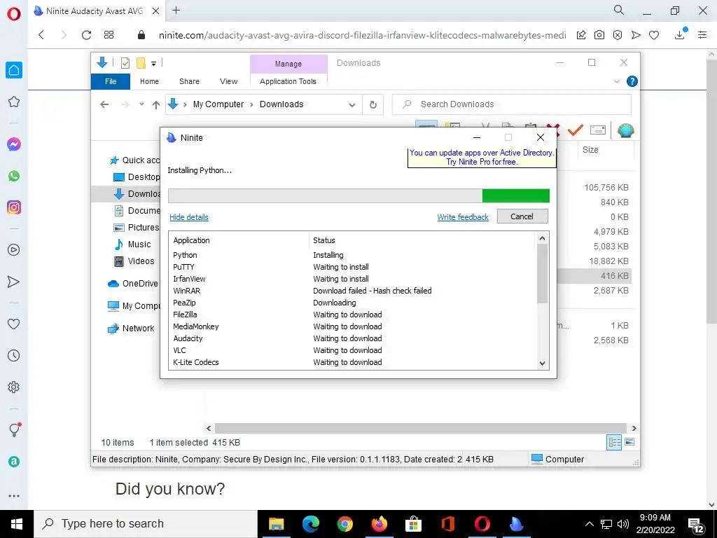
Task: Open WhatsApp in Opera sidebar
Action: click(14, 176)
